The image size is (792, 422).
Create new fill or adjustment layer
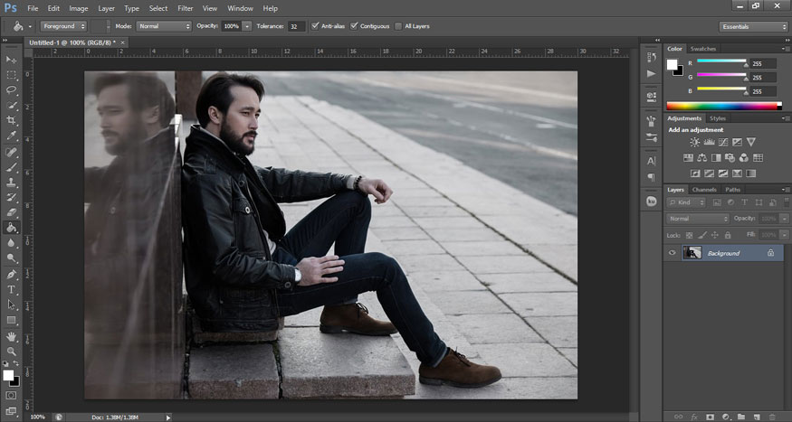[726, 417]
